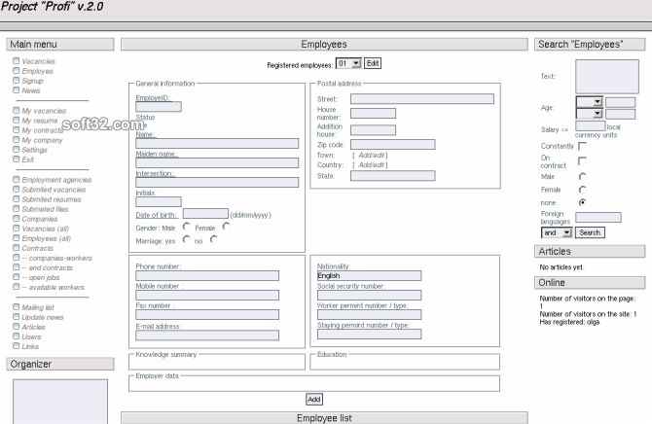Click the Search button

coord(590,232)
